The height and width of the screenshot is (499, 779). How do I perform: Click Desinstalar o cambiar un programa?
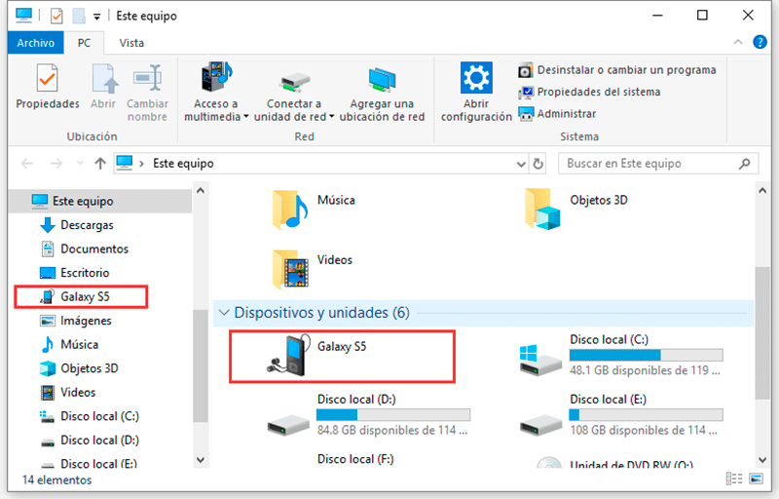click(x=617, y=70)
